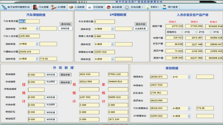Click the 系统设置 gear icon
This screenshot has height=125, width=223.
coord(127,7)
